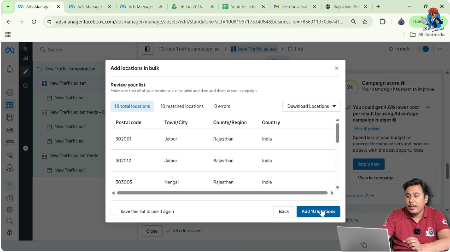450x252 pixels.
Task: Select New Traffic campaign jan in tree
Action: point(70,69)
